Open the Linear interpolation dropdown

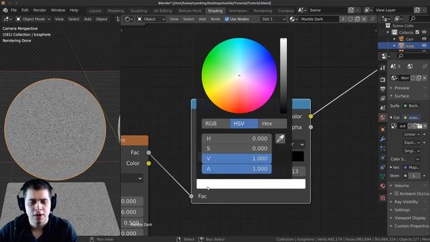tap(412, 134)
